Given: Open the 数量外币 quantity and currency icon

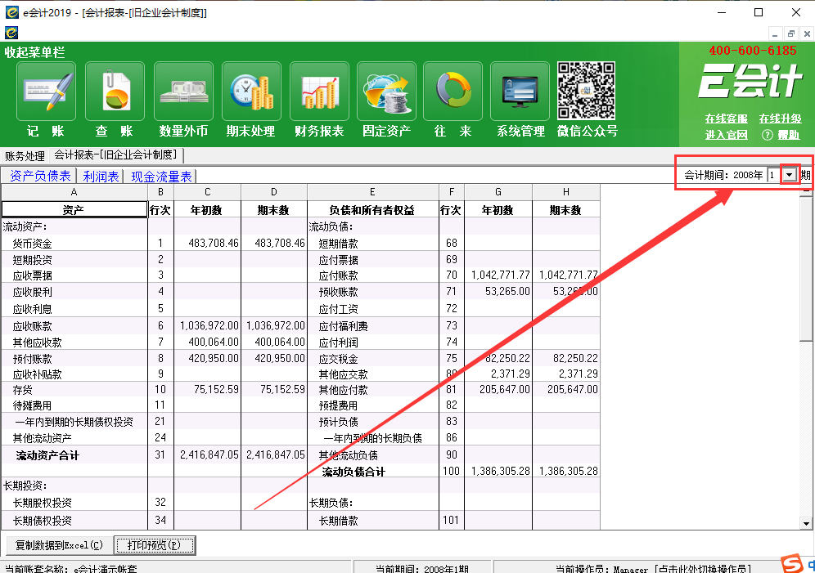Looking at the screenshot, I should (x=183, y=92).
